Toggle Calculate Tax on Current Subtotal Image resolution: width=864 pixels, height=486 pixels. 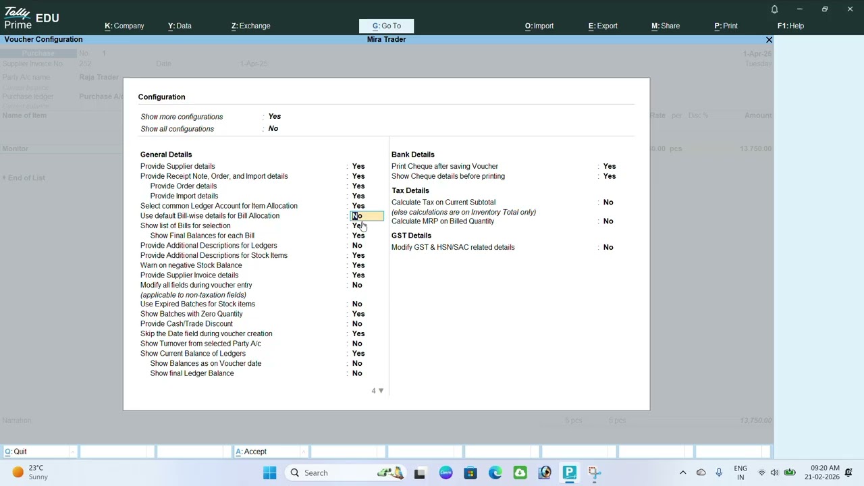(x=608, y=202)
